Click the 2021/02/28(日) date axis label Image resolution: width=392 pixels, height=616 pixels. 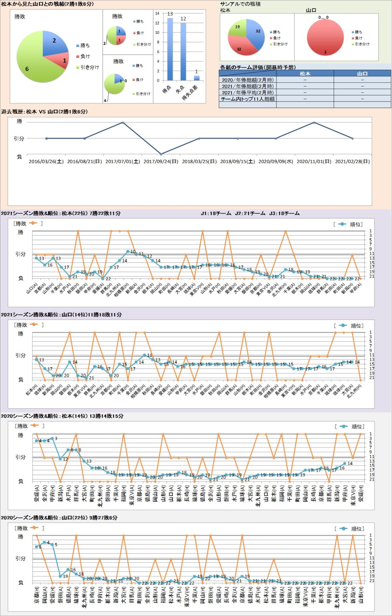coord(352,161)
